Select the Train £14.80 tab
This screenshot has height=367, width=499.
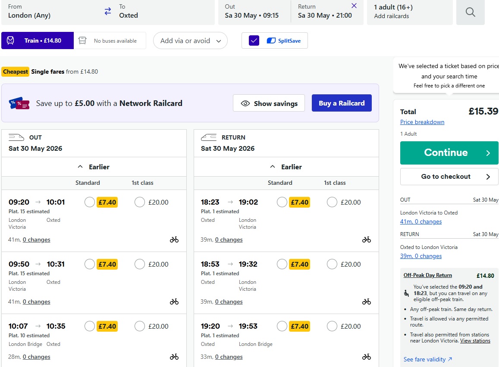pos(38,41)
